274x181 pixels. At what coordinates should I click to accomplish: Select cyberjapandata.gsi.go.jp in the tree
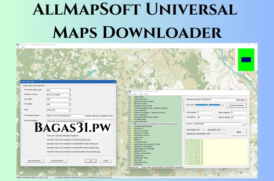coord(143,126)
